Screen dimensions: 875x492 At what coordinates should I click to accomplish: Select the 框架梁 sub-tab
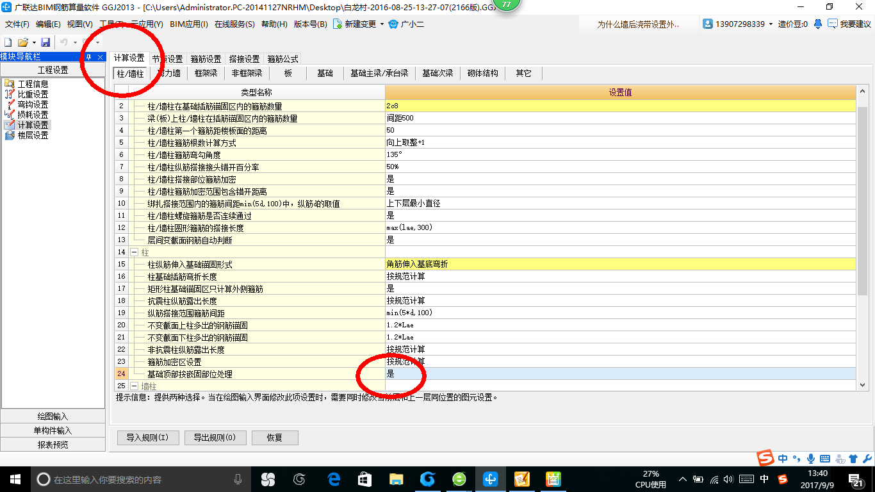pyautogui.click(x=206, y=74)
